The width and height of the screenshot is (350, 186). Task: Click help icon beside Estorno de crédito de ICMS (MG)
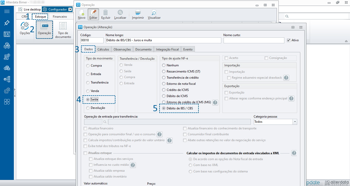(x=215, y=102)
